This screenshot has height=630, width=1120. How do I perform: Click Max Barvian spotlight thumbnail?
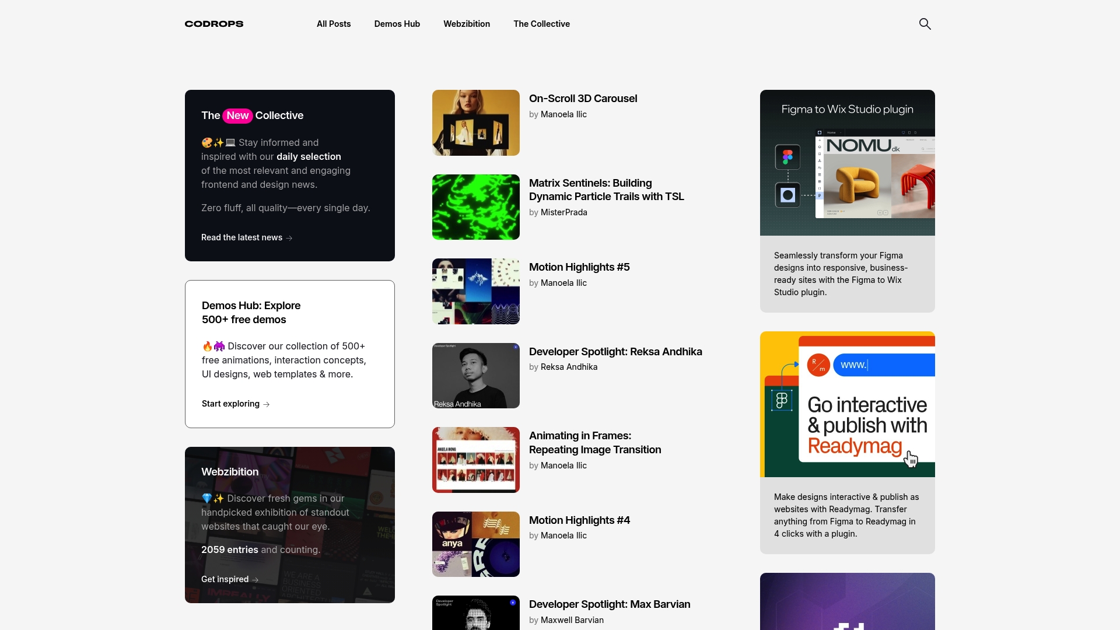click(476, 612)
